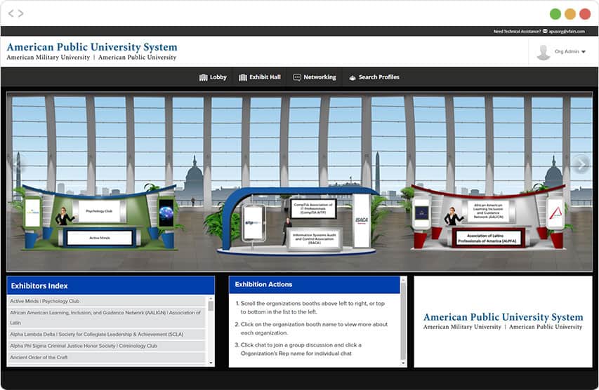Click the ALPFA triangle logo banner on red booth
The image size is (599, 390).
coord(555,213)
